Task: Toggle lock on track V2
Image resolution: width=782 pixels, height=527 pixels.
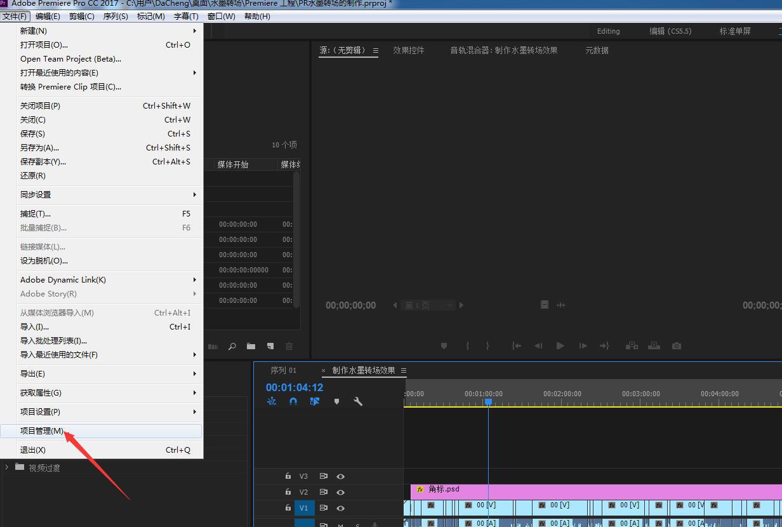Action: click(288, 492)
